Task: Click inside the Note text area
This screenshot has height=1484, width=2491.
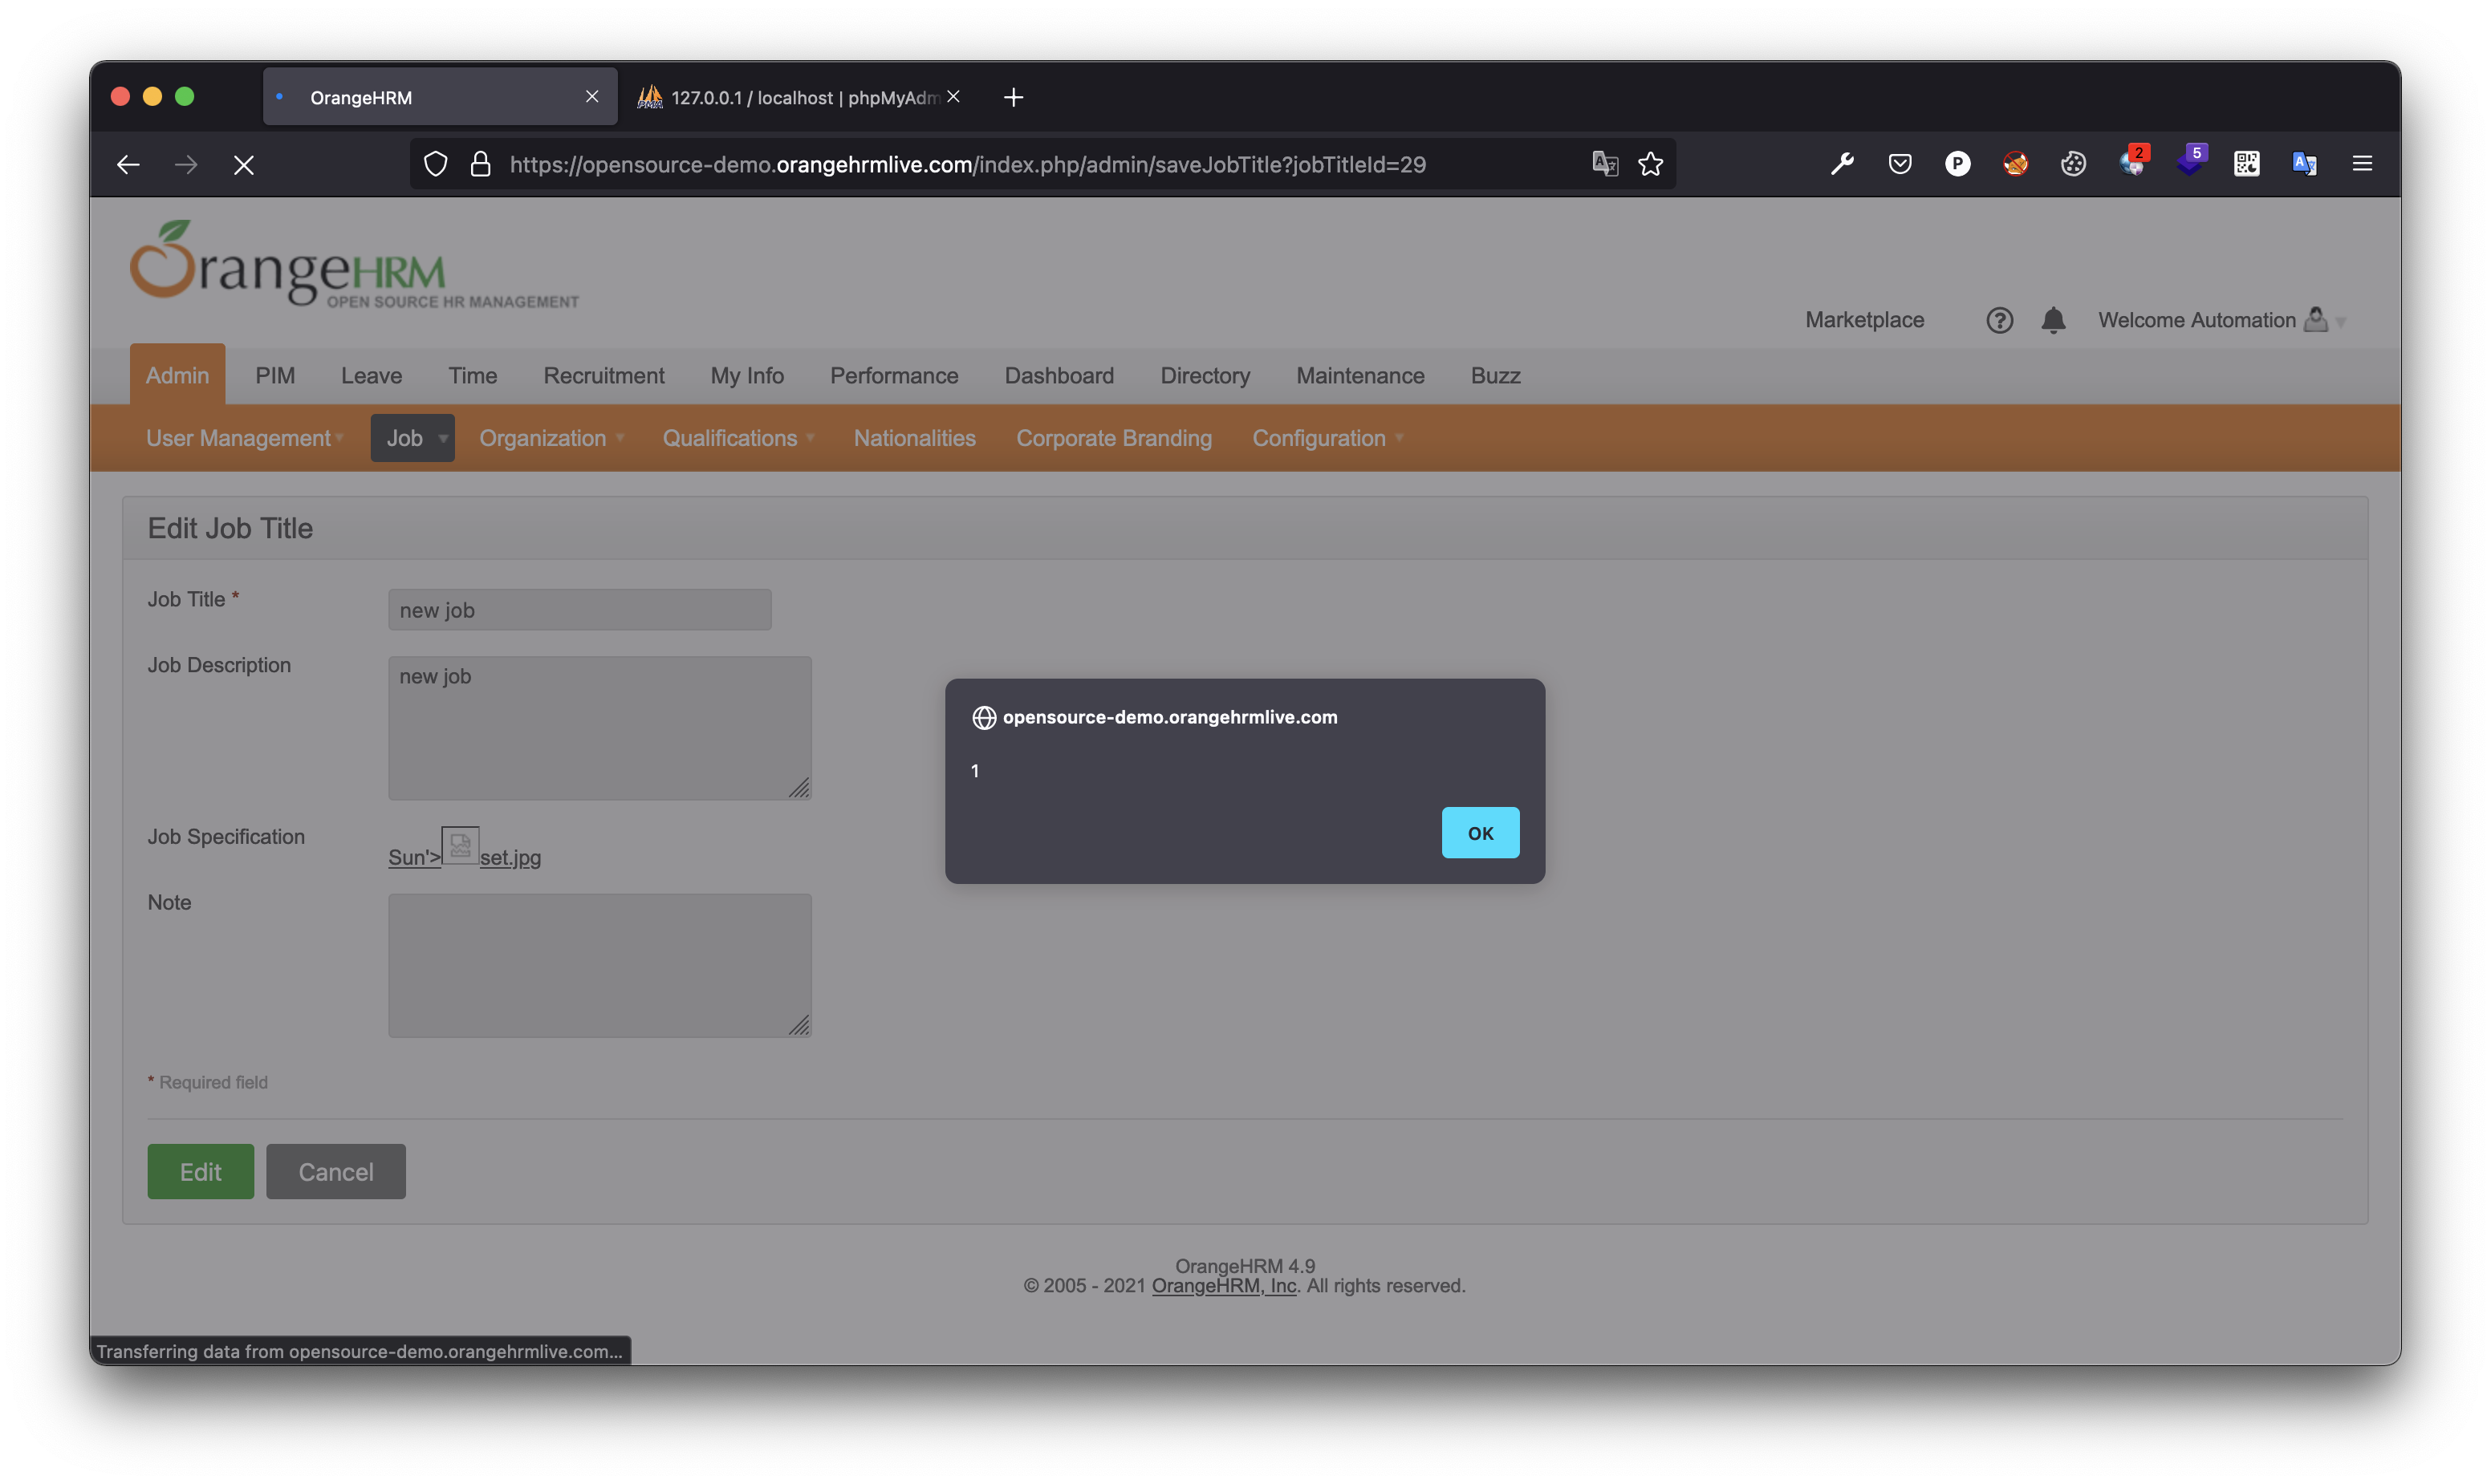Action: 599,964
